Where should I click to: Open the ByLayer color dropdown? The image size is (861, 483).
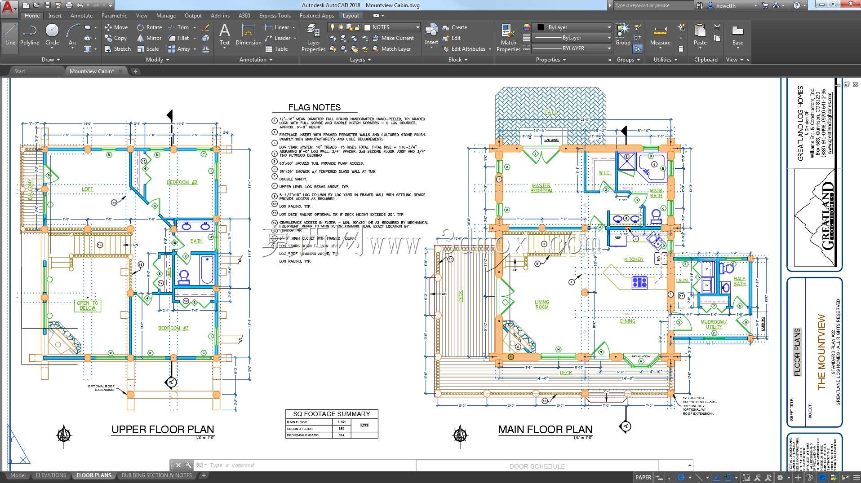coord(572,27)
